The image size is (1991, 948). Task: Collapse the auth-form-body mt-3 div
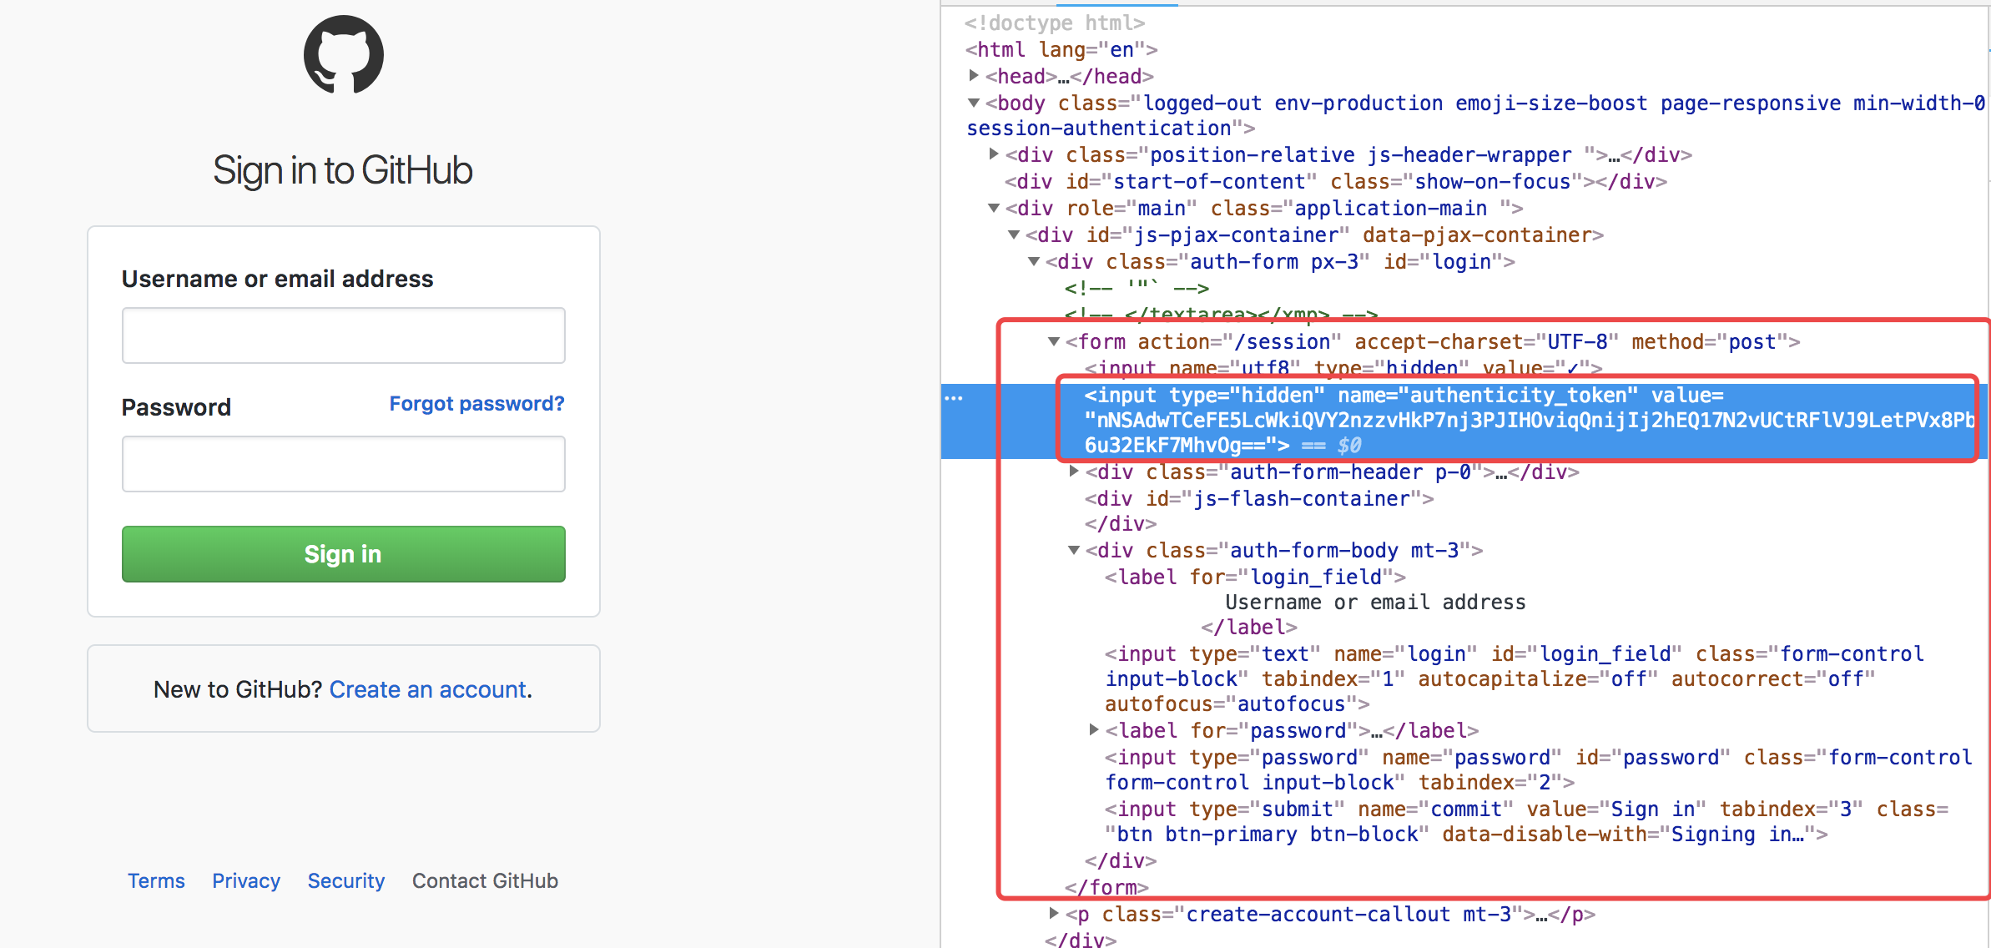coord(1074,550)
